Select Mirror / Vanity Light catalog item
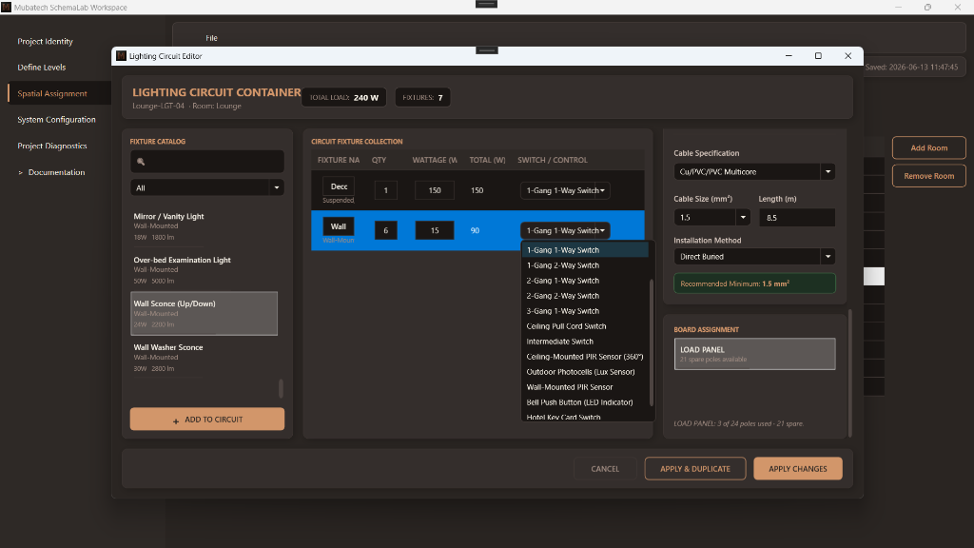Image resolution: width=974 pixels, height=548 pixels. [204, 226]
